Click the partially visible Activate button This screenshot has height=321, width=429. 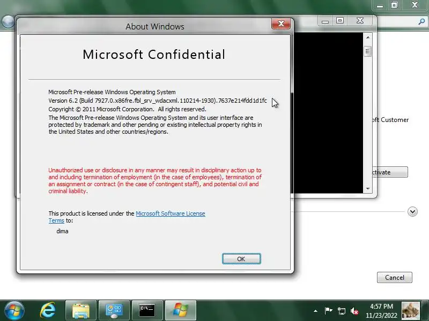pyautogui.click(x=390, y=172)
